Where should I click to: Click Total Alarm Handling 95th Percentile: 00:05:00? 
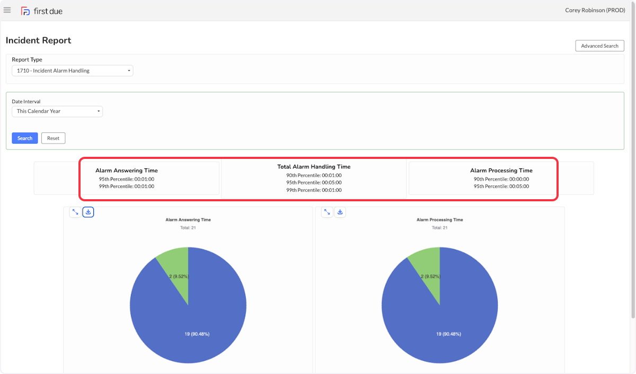click(x=314, y=183)
